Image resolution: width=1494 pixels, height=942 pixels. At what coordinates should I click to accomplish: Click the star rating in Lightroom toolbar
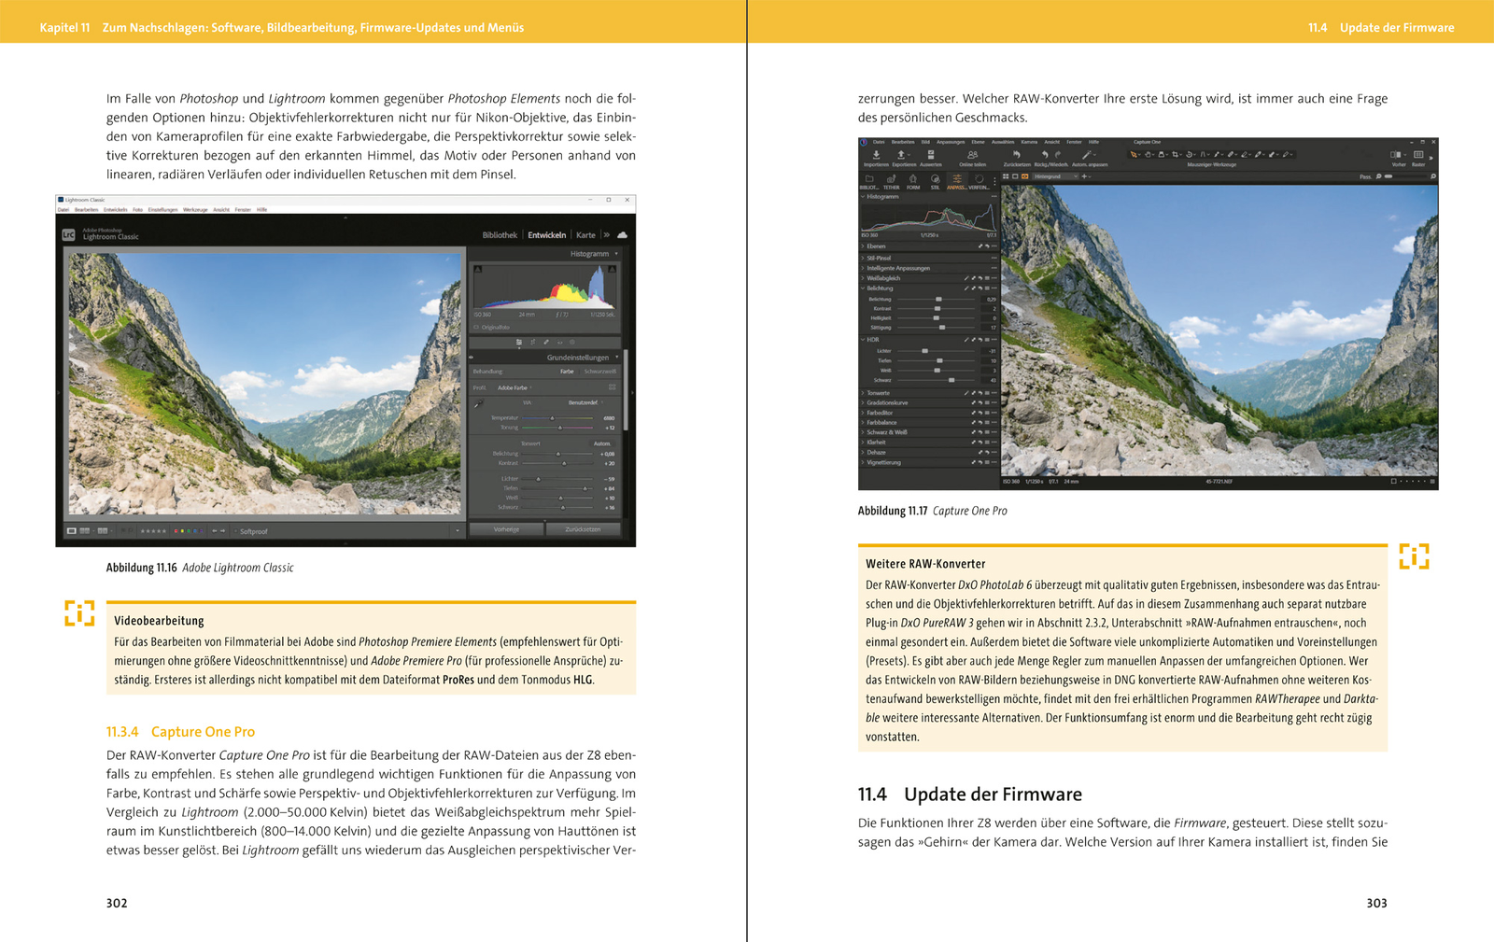point(153,531)
